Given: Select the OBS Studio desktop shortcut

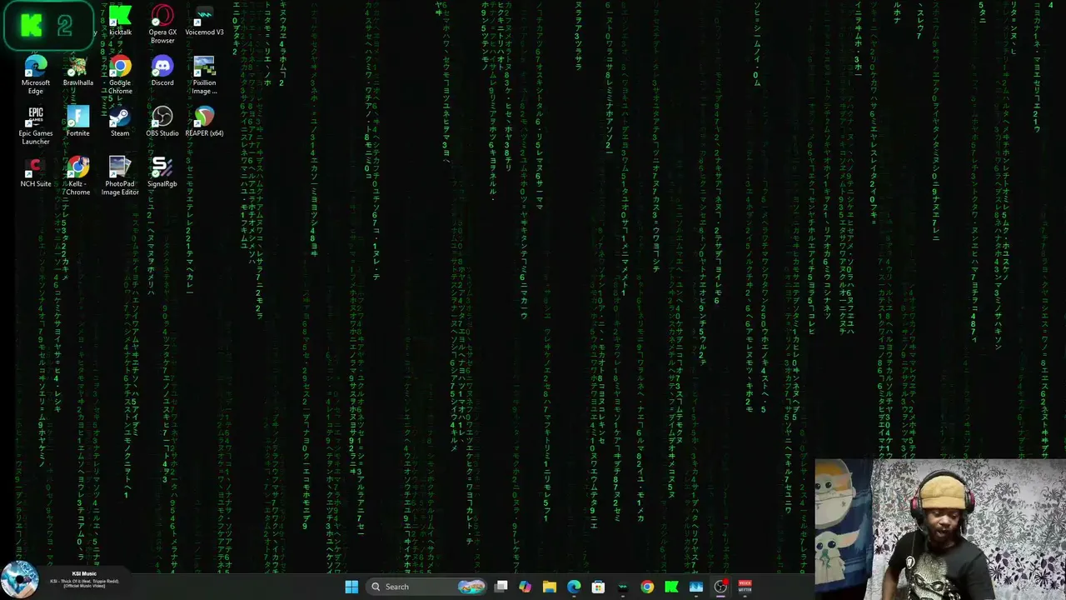Looking at the screenshot, I should pos(162,122).
